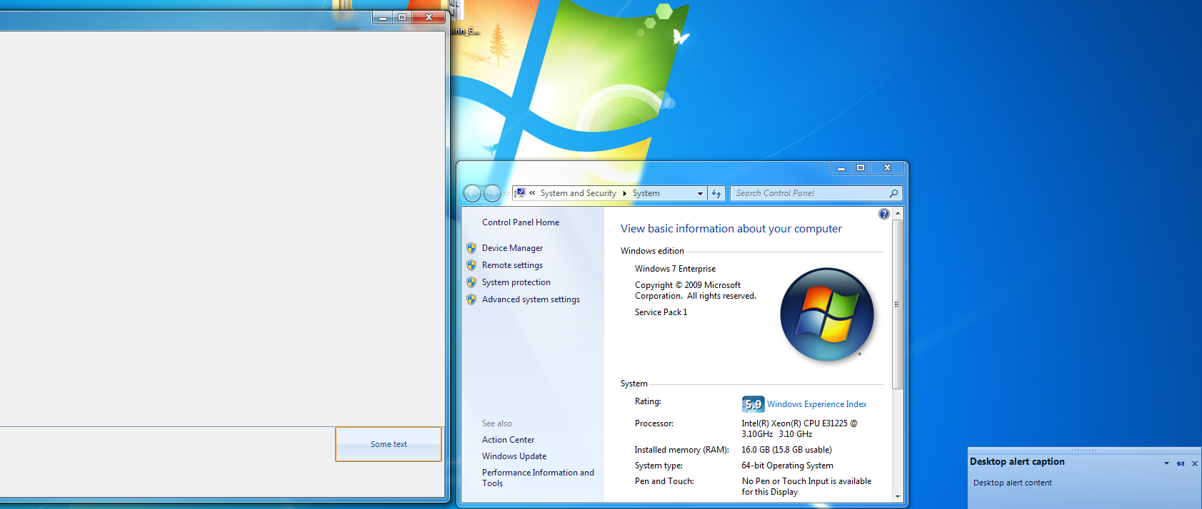Open Action Center under See also
This screenshot has width=1202, height=509.
tap(508, 440)
